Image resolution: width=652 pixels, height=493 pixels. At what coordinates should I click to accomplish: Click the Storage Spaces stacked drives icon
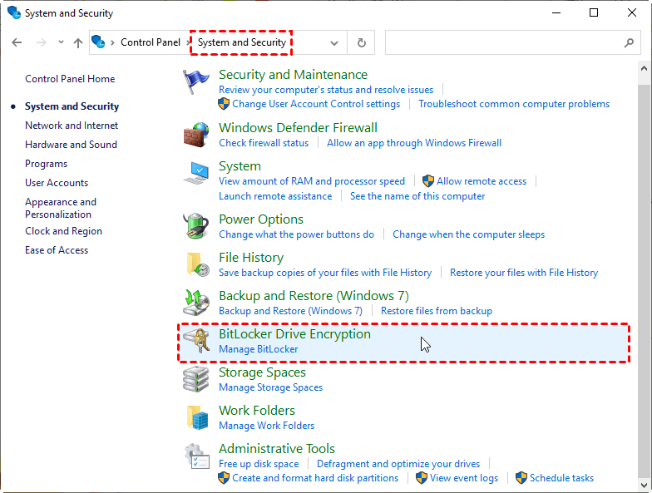(196, 379)
